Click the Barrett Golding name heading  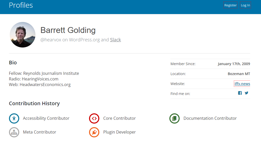[68, 30]
